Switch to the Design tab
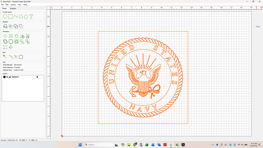 [4, 8]
